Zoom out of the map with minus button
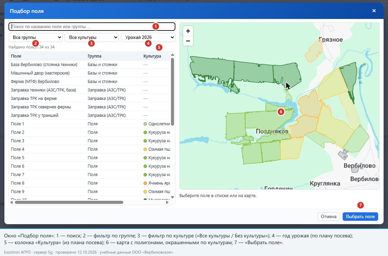 pos(188,41)
